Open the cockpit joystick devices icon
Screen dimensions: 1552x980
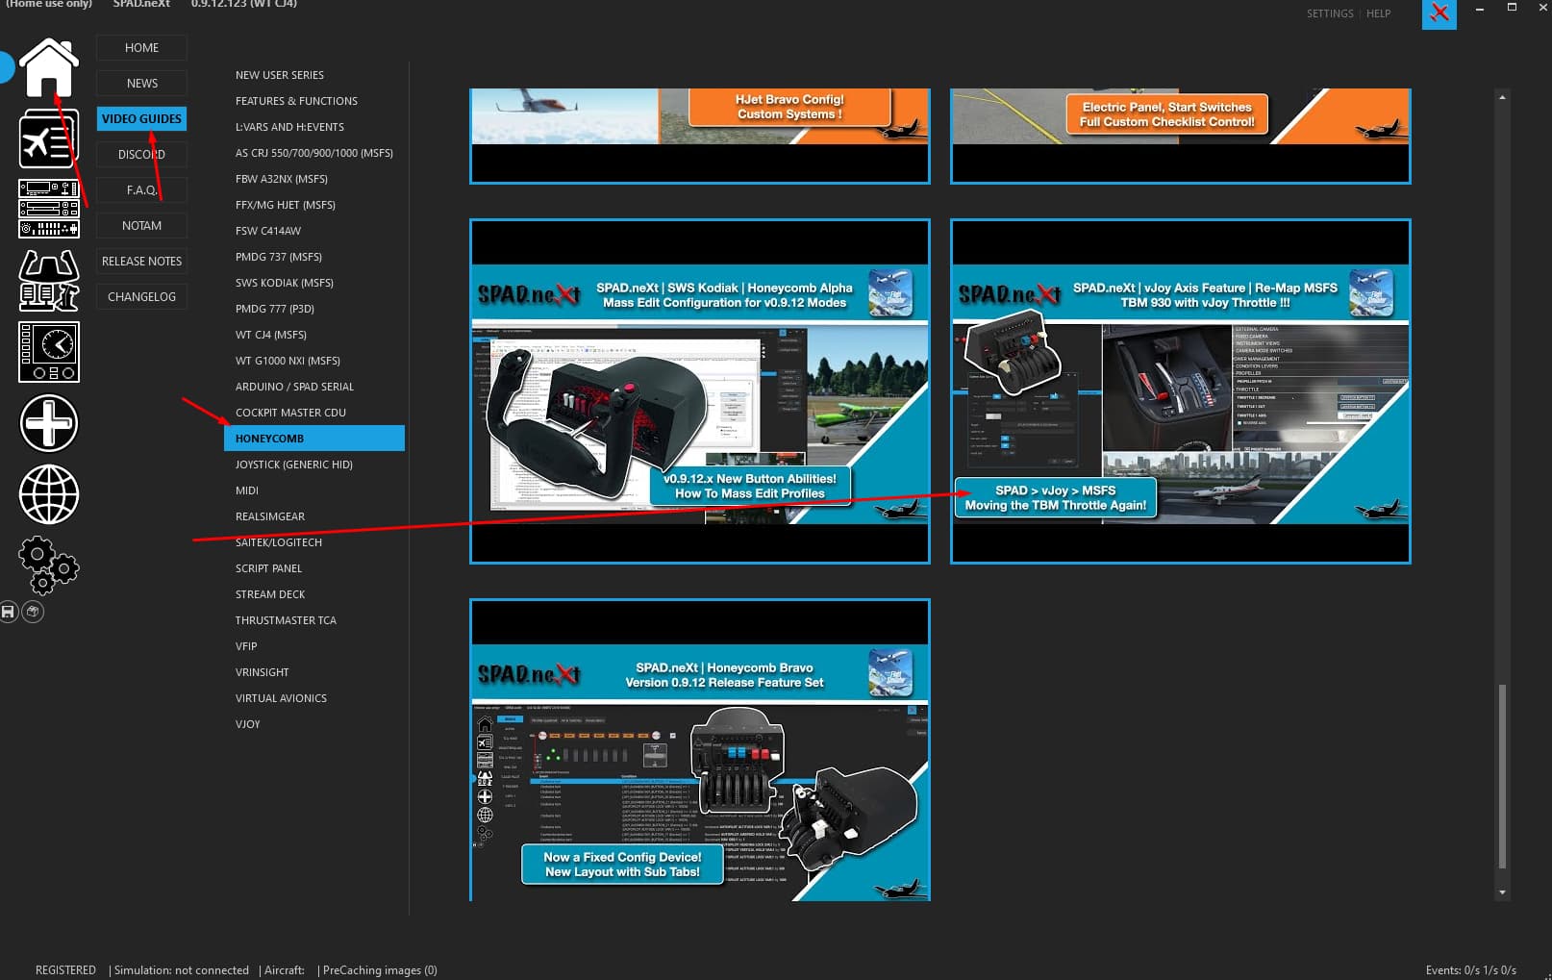coord(48,280)
